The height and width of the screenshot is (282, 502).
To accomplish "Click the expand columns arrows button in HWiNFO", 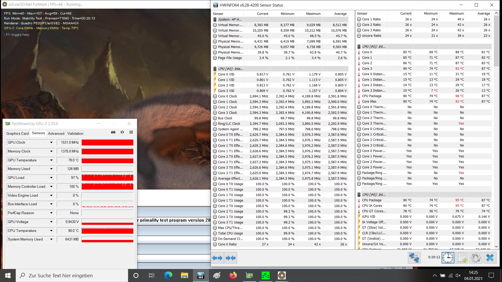I will 217,258.
